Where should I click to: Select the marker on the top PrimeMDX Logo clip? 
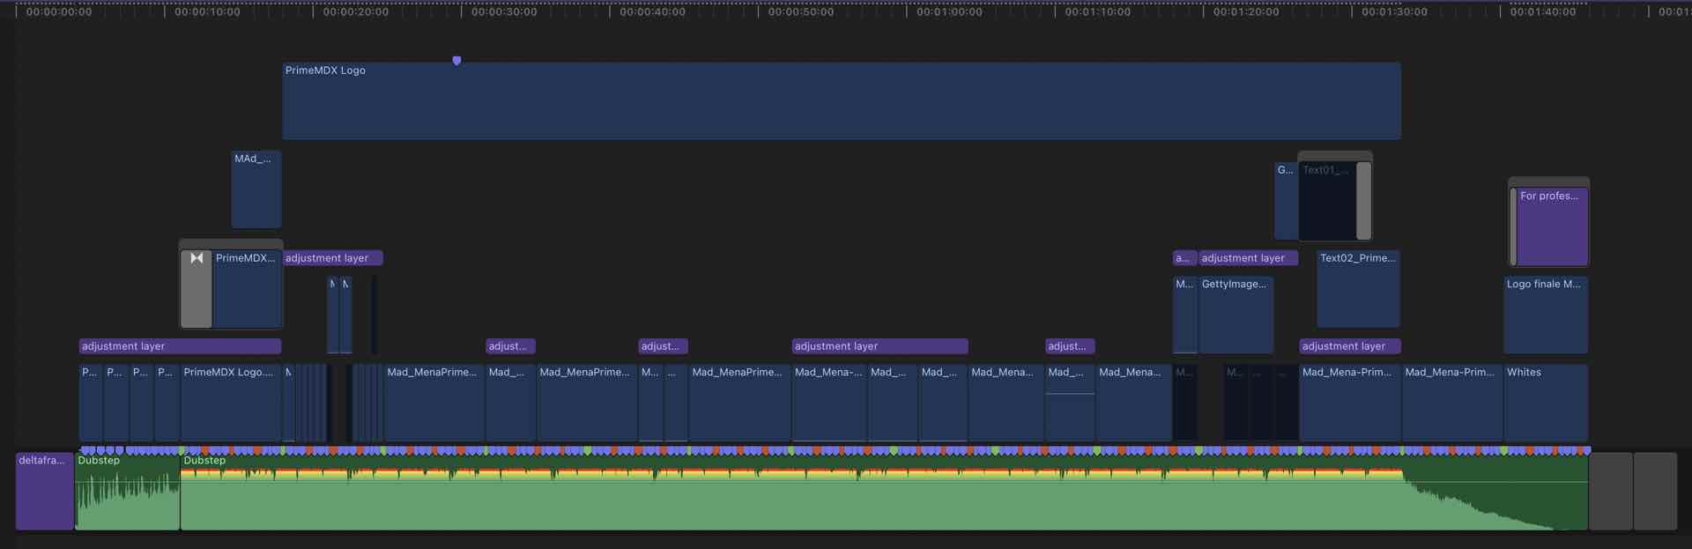click(456, 61)
